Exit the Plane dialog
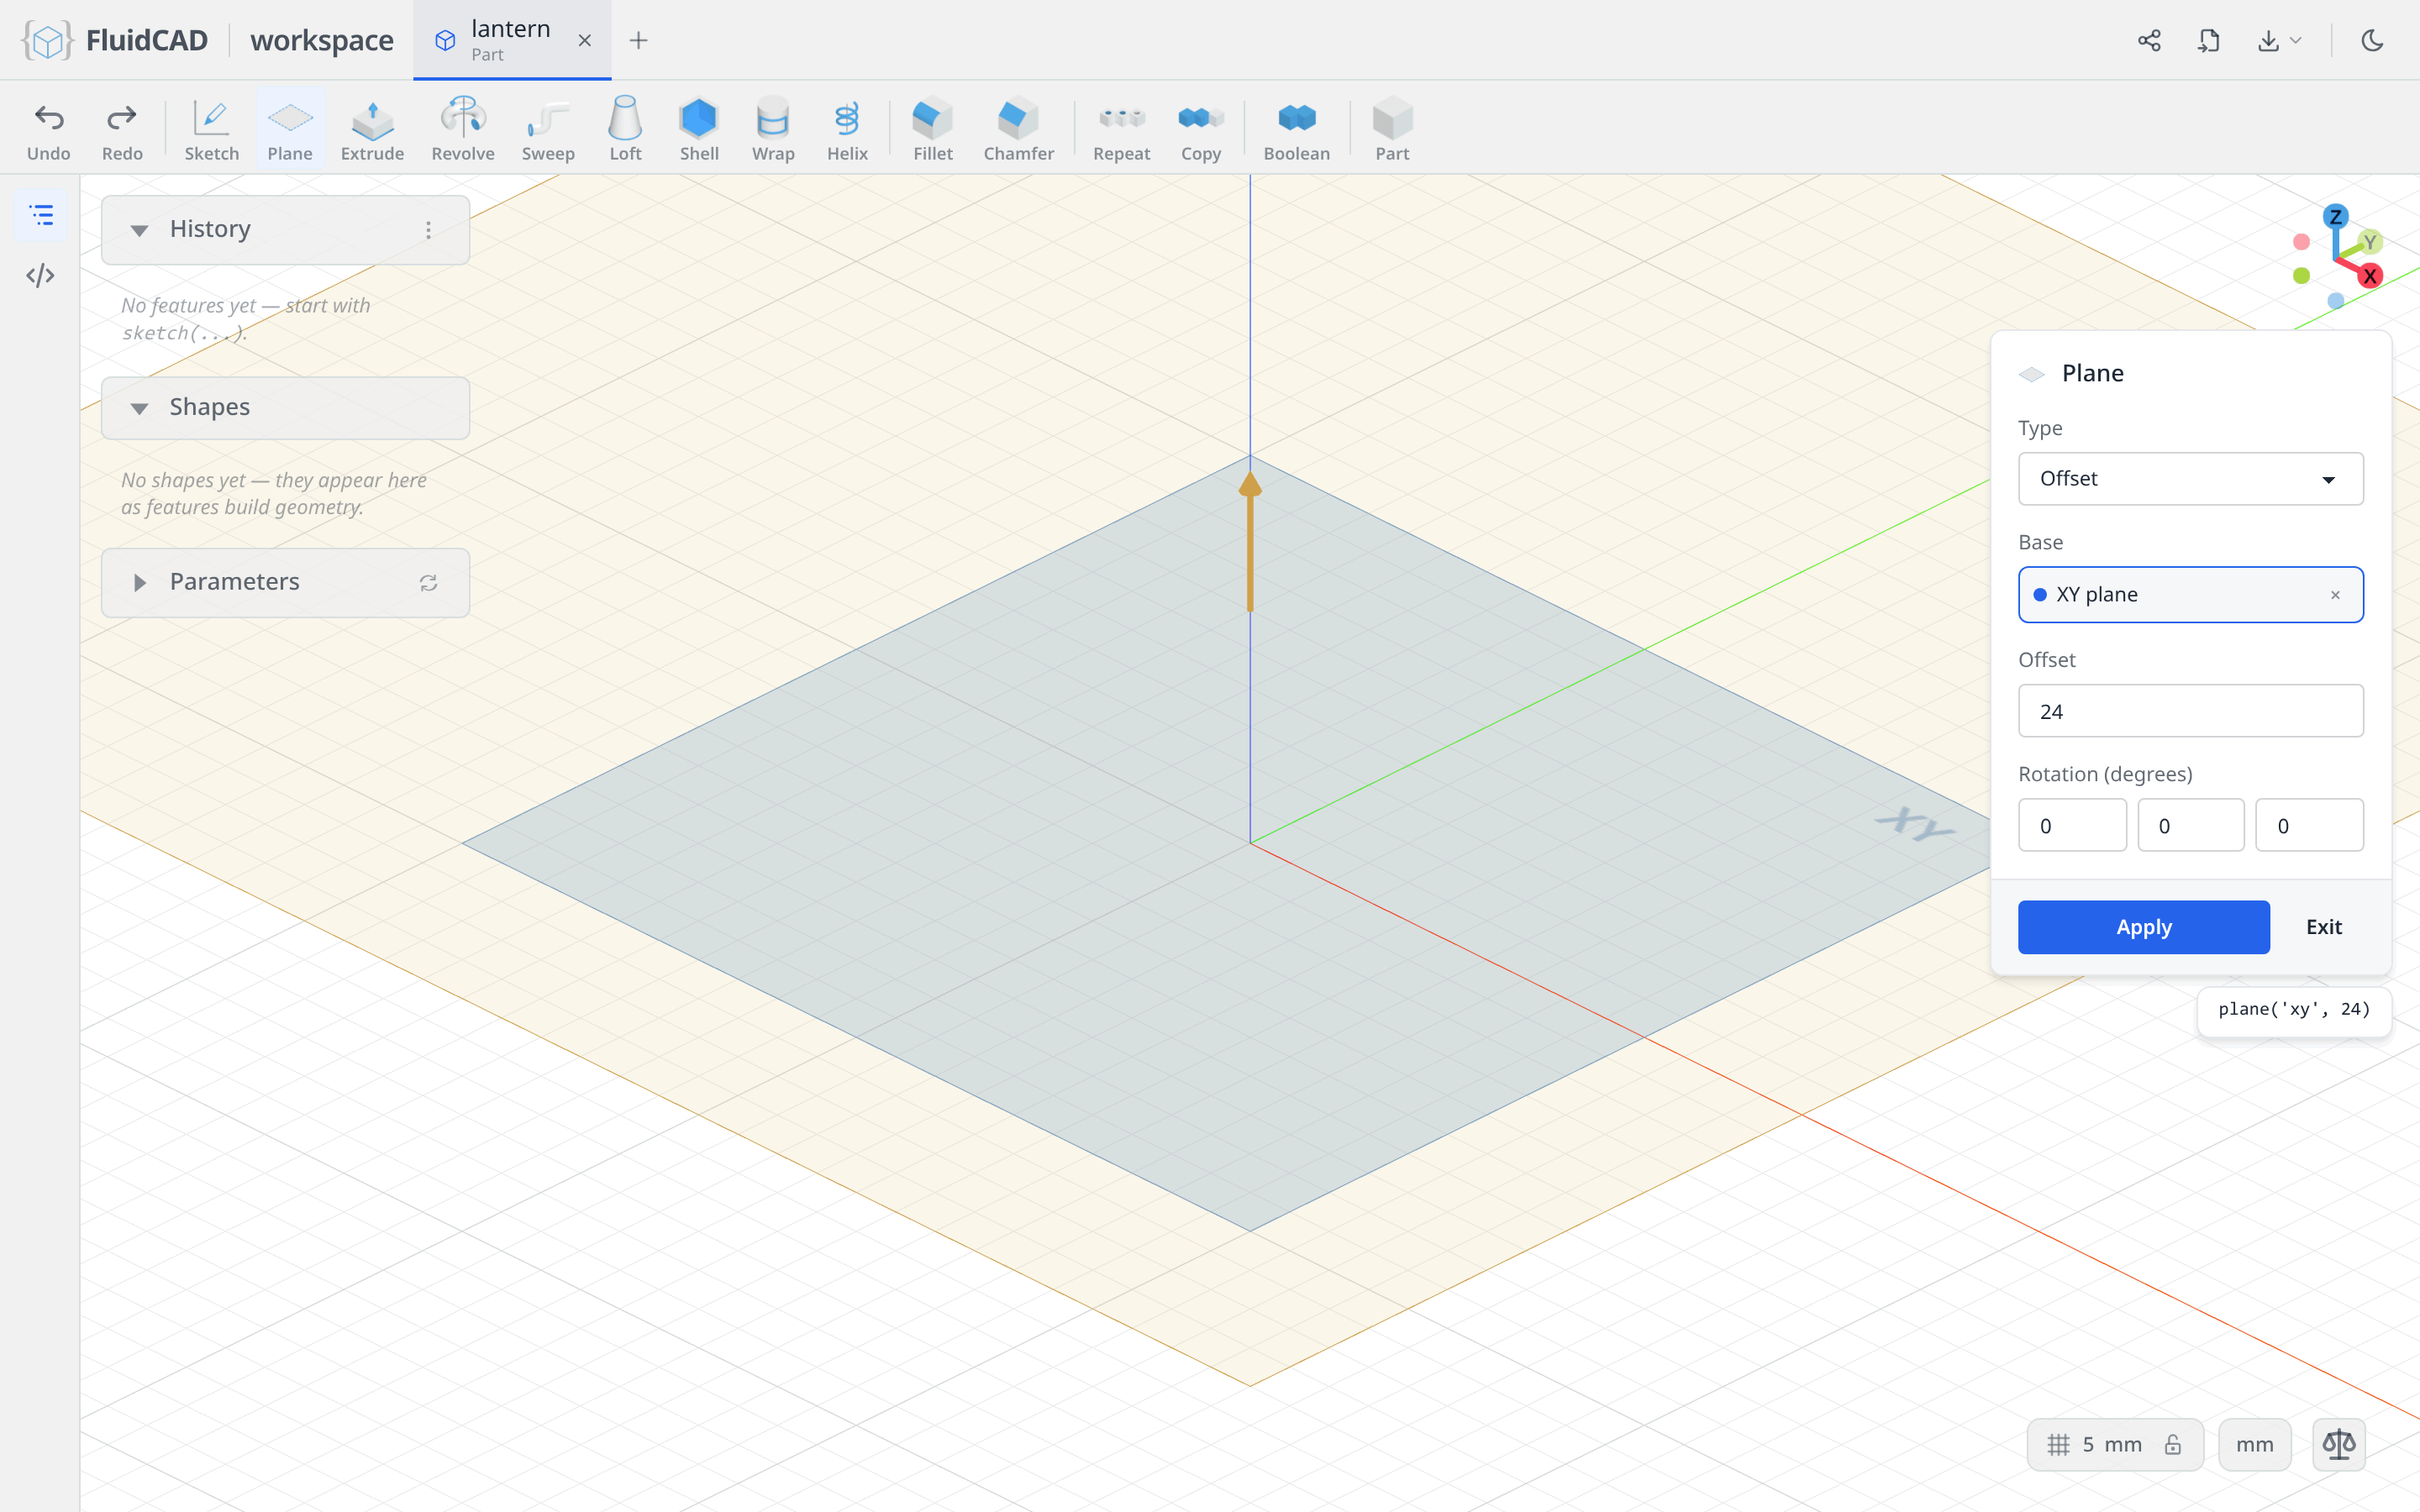This screenshot has height=1512, width=2420. point(2323,927)
